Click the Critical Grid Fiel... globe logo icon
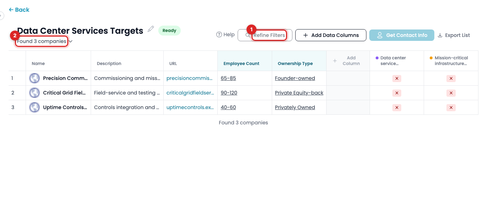This screenshot has height=199, width=487. coord(35,93)
